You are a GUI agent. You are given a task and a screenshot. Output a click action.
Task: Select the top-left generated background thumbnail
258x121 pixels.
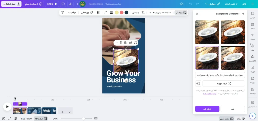(x=207, y=32)
